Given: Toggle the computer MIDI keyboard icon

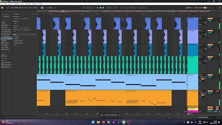Looking at the screenshot, I should 189,8.
